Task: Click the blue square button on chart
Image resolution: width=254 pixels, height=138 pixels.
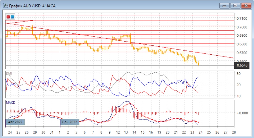Action: click(x=12, y=17)
